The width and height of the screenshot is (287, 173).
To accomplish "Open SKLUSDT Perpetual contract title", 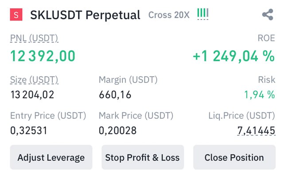I will (x=85, y=15).
